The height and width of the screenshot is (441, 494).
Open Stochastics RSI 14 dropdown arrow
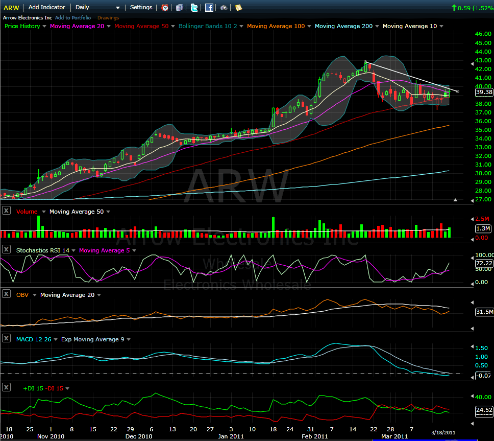tap(73, 250)
